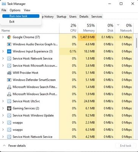The height and width of the screenshot is (152, 138).
Task: Open the Options menu
Action: tap(15, 10)
